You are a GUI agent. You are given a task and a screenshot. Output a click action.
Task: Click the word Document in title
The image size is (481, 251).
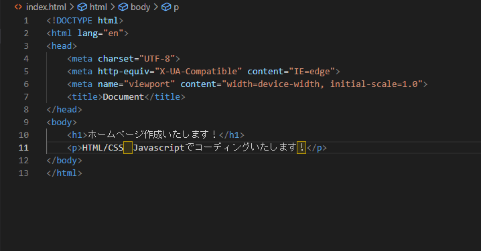point(123,97)
